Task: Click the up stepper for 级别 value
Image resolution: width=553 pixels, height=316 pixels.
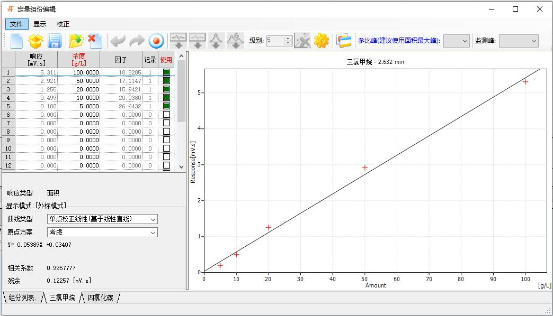Action: click(288, 38)
